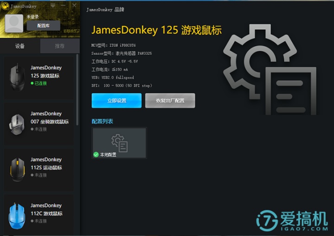Click the JamesDonkey logo icon in title bar
This screenshot has width=334, height=236.
coord(5,6)
